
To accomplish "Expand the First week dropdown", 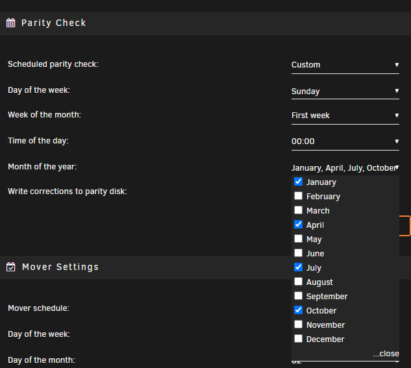I will click(x=345, y=116).
